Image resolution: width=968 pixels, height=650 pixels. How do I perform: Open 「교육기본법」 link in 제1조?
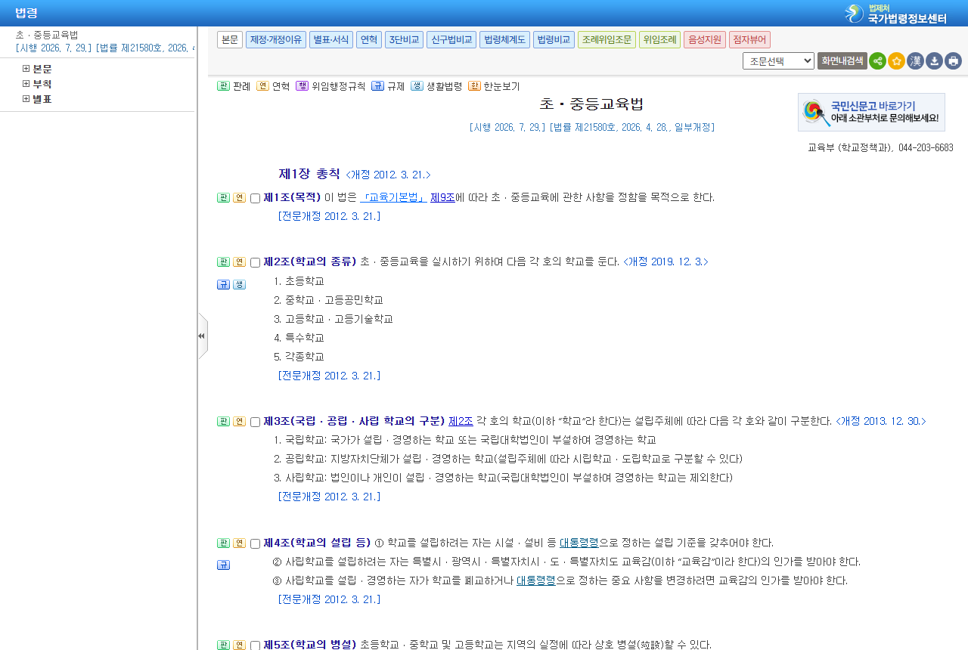(393, 197)
